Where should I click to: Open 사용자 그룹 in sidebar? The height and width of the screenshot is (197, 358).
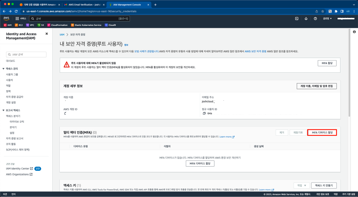[12, 75]
